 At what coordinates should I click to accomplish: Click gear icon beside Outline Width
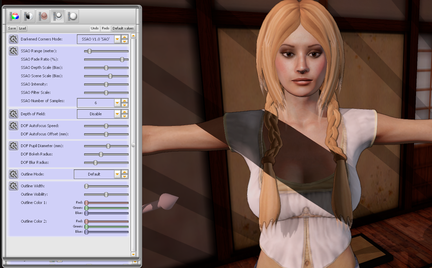point(14,186)
